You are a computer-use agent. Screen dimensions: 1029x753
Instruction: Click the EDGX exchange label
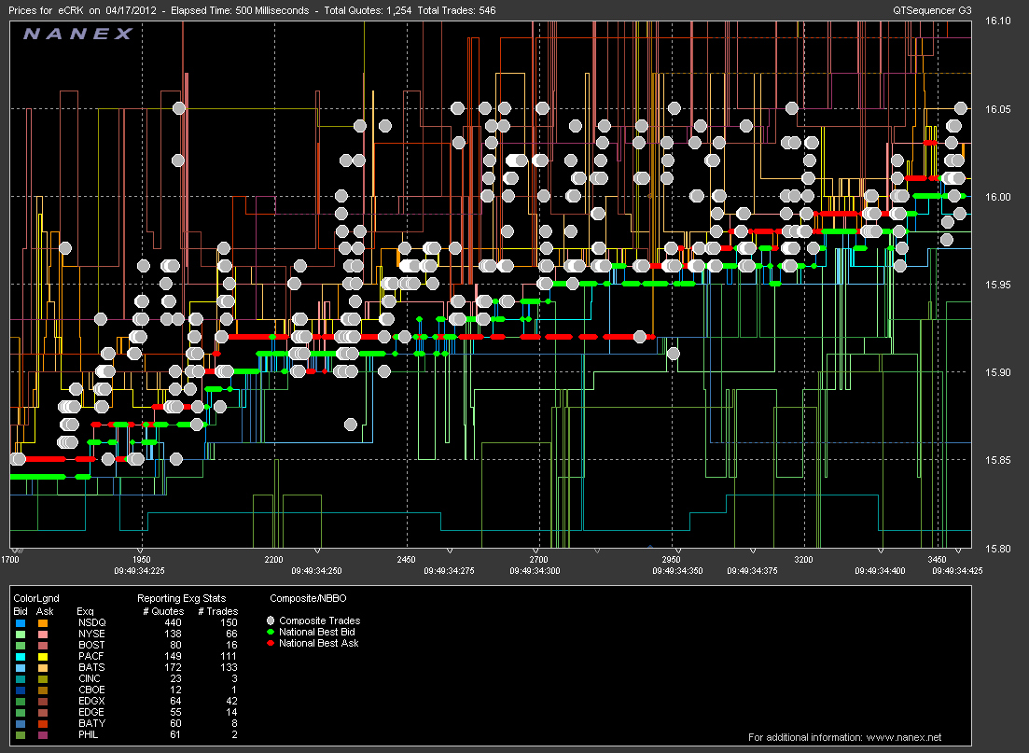[x=91, y=701]
